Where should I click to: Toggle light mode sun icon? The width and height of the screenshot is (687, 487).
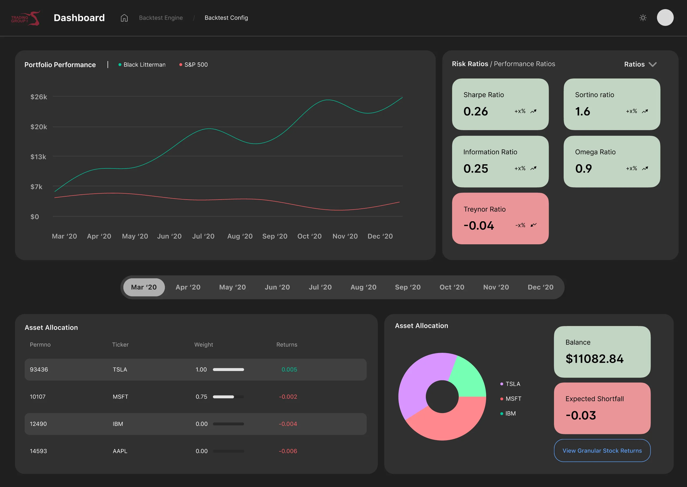point(642,18)
